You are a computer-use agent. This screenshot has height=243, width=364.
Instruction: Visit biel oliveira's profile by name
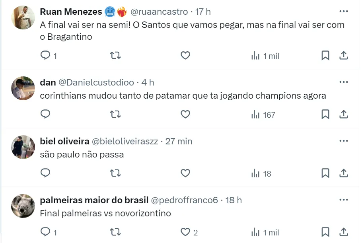click(64, 141)
